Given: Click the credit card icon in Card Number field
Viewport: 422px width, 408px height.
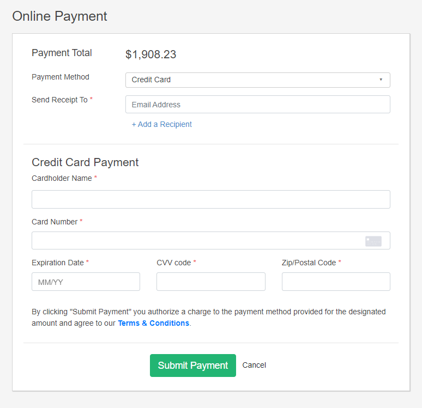Looking at the screenshot, I should [373, 241].
